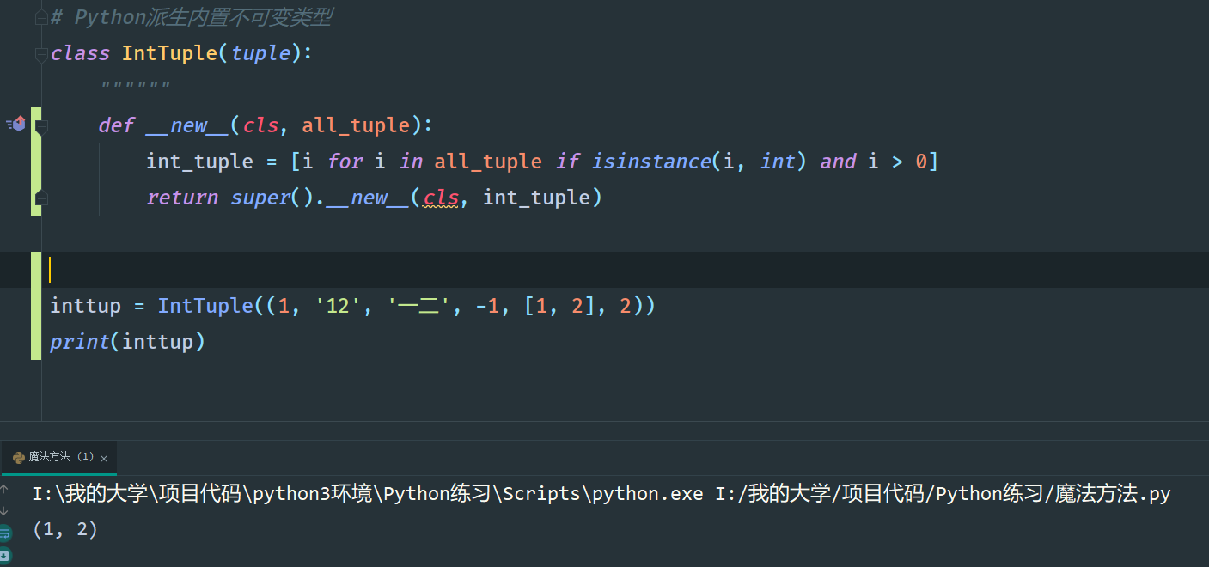Click the print function call
The image size is (1209, 567).
80,342
